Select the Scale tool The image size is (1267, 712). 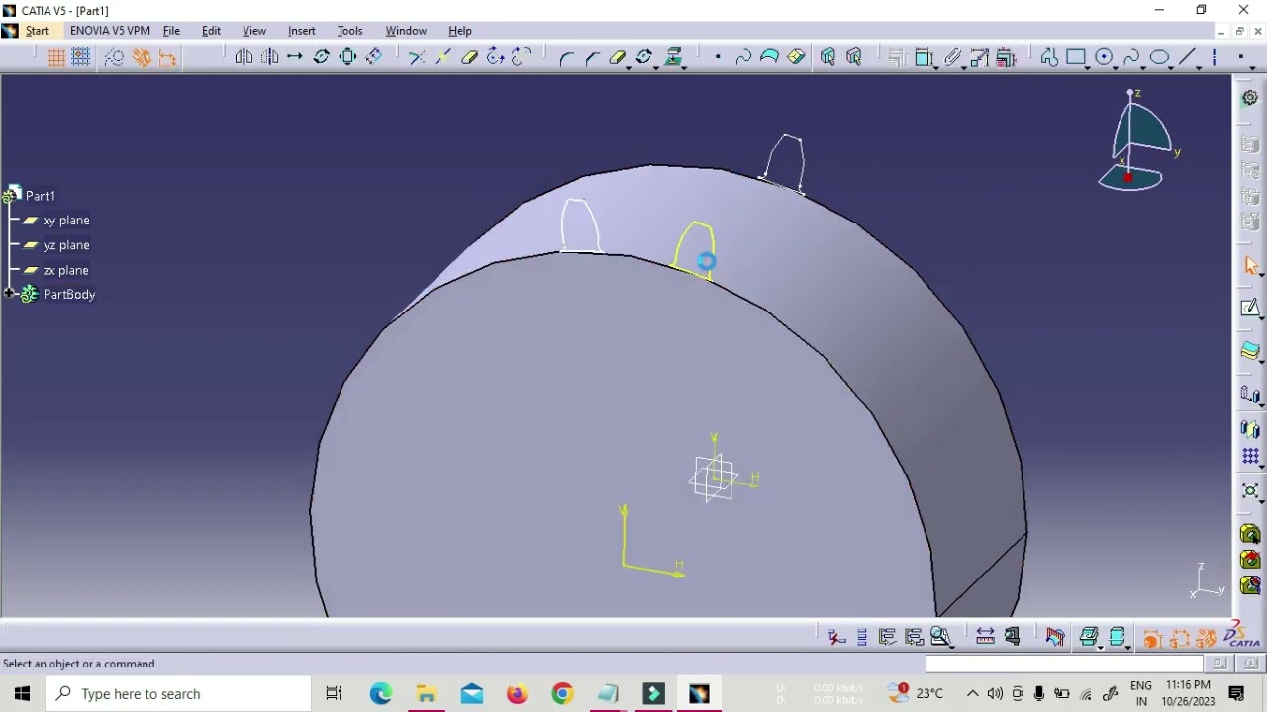pyautogui.click(x=347, y=57)
